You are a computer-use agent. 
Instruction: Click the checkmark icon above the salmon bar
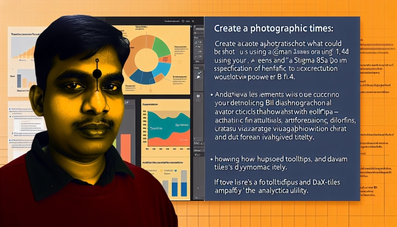(x=127, y=102)
